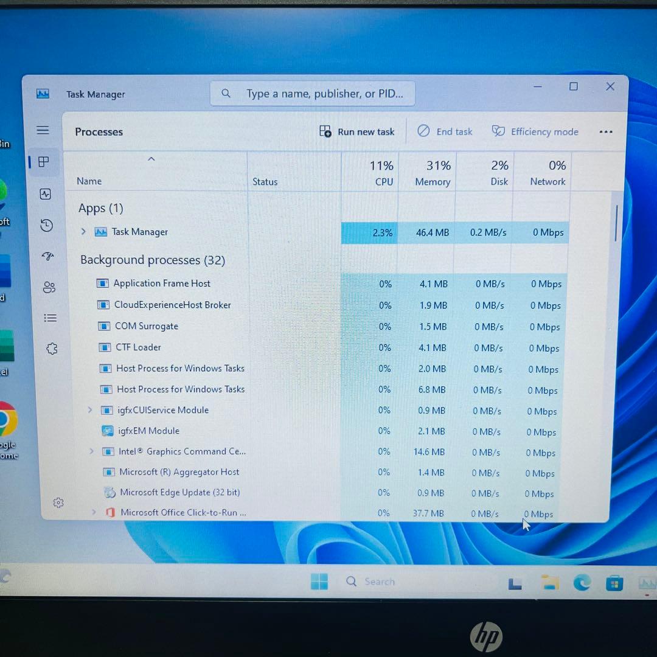Open the more options ellipsis menu
The image size is (657, 657).
click(x=606, y=131)
